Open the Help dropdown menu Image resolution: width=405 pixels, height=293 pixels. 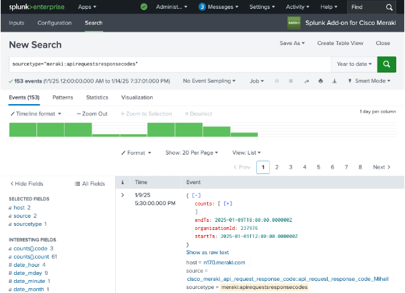pos(329,7)
